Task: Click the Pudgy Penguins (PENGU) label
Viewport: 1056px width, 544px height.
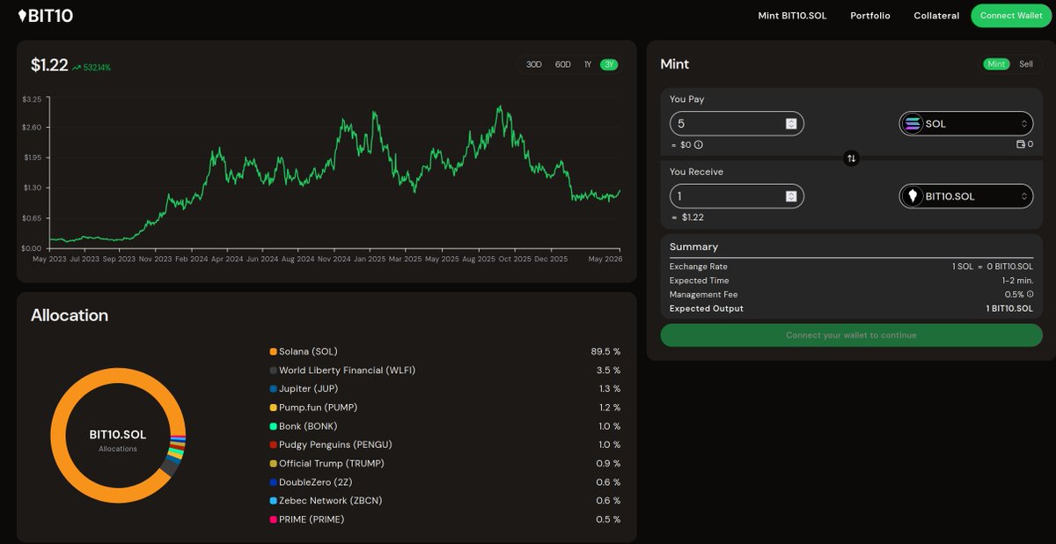Action: click(x=335, y=445)
